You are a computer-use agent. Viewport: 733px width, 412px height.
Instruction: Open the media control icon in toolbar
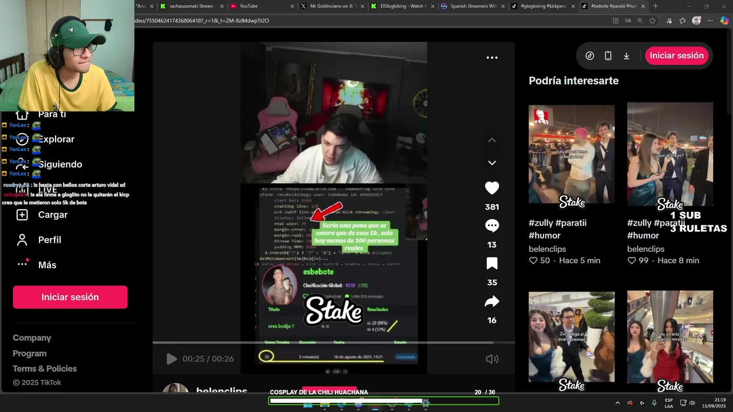pyautogui.click(x=669, y=21)
